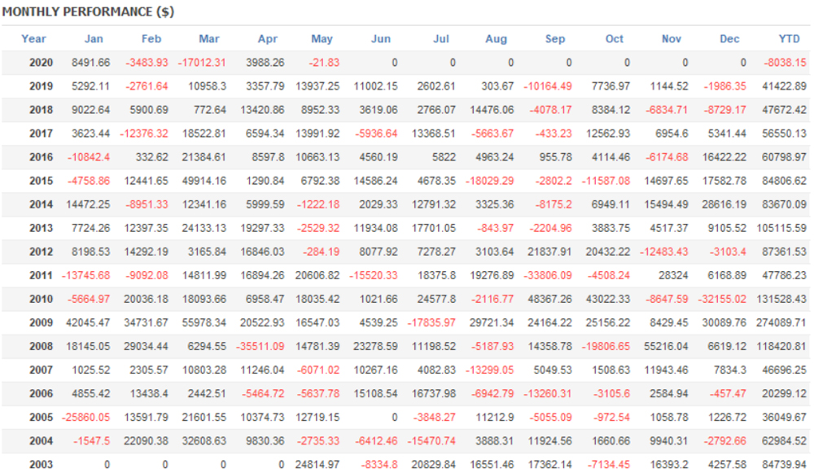814x473 pixels.
Task: Select the 2020 YTD value -8038.15
Action: [785, 62]
